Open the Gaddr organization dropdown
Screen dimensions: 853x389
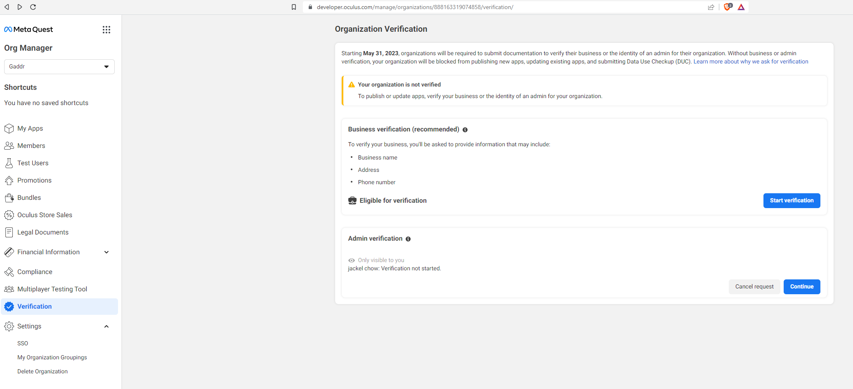click(x=59, y=67)
